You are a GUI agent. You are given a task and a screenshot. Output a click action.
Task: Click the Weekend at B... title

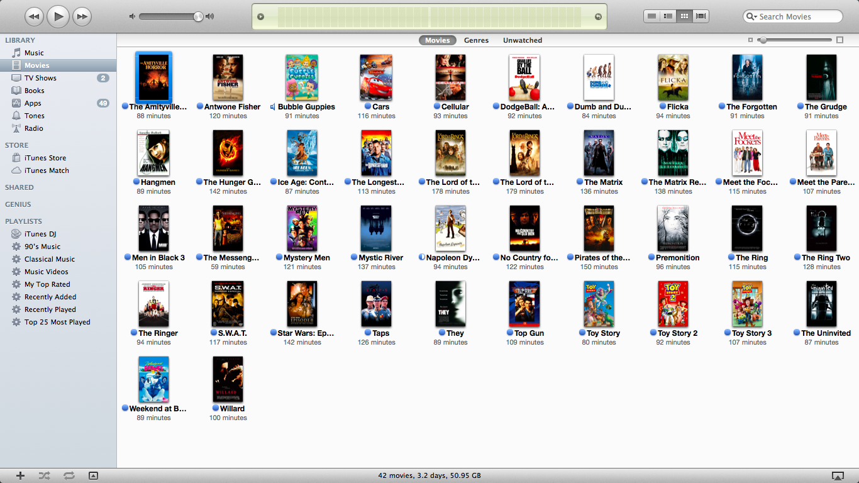coord(158,409)
